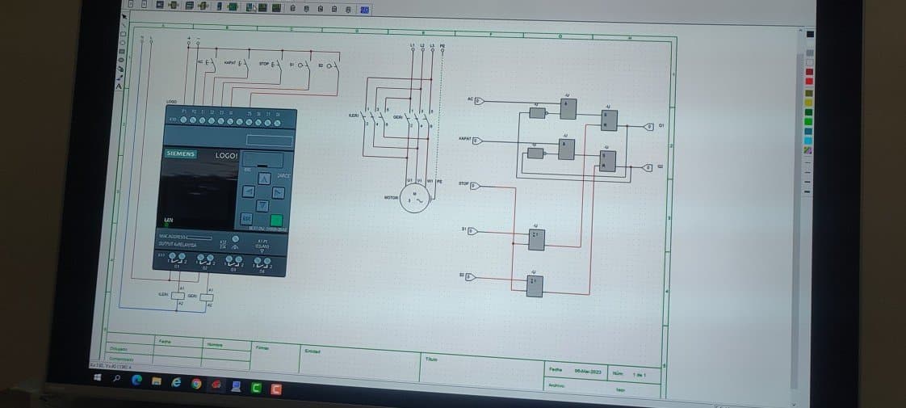Pick the dark green color swatch
906x408 pixels.
[809, 111]
